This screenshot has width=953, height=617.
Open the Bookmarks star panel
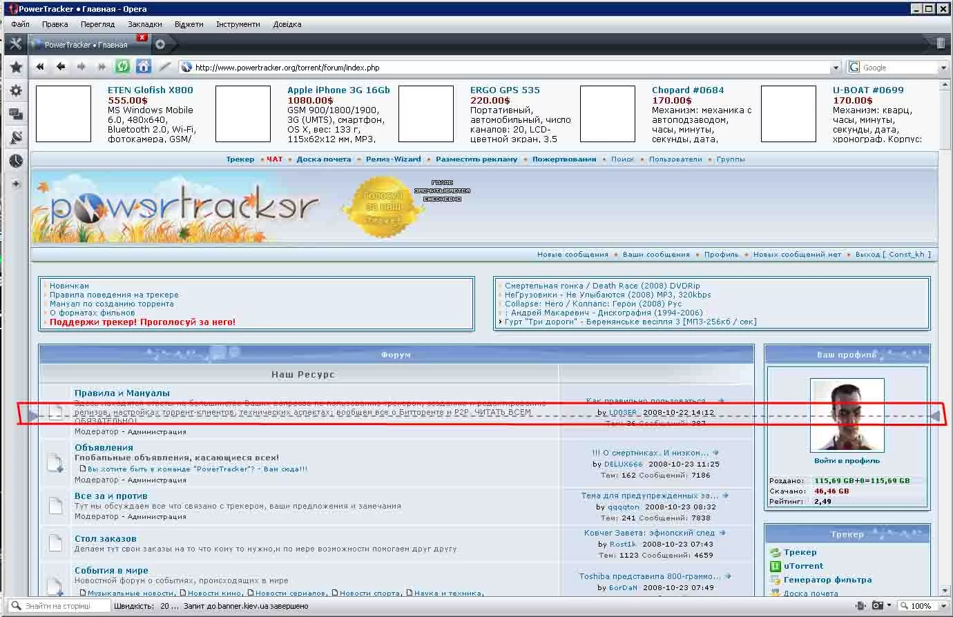(16, 67)
